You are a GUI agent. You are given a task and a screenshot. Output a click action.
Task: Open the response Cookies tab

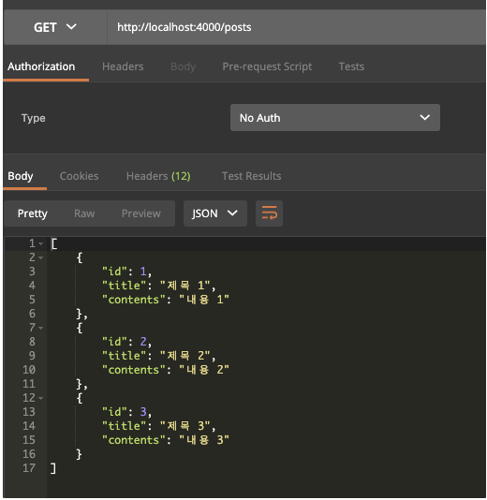tap(79, 176)
